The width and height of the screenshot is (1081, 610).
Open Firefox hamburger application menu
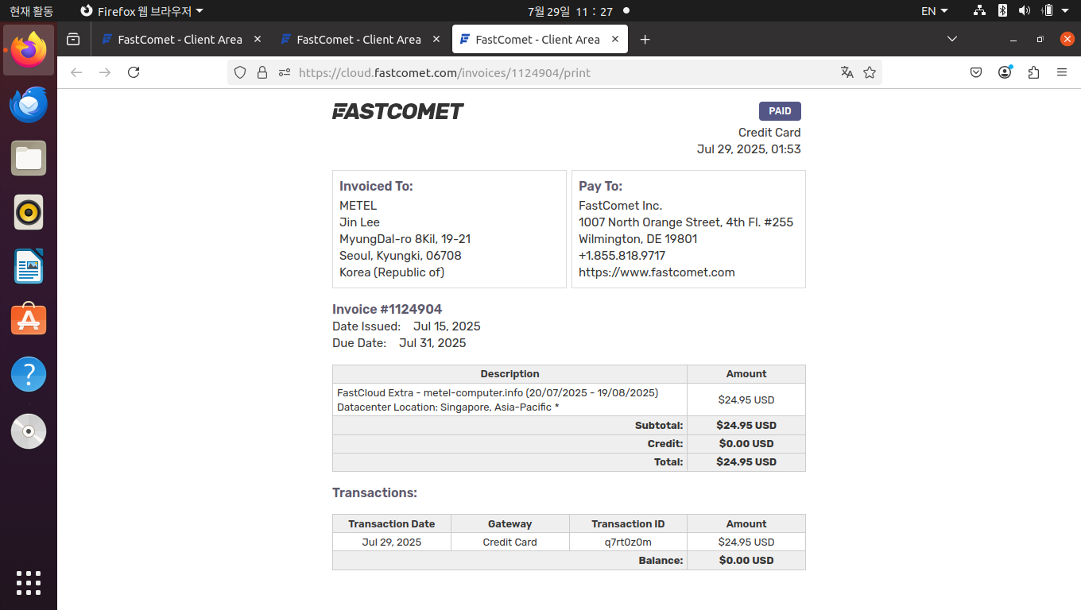tap(1062, 72)
